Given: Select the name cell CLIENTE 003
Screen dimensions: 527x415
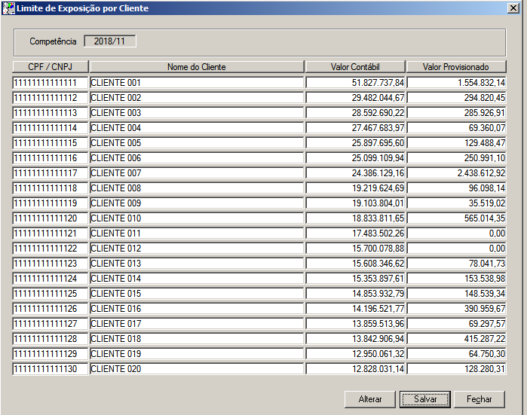Looking at the screenshot, I should pyautogui.click(x=197, y=113).
